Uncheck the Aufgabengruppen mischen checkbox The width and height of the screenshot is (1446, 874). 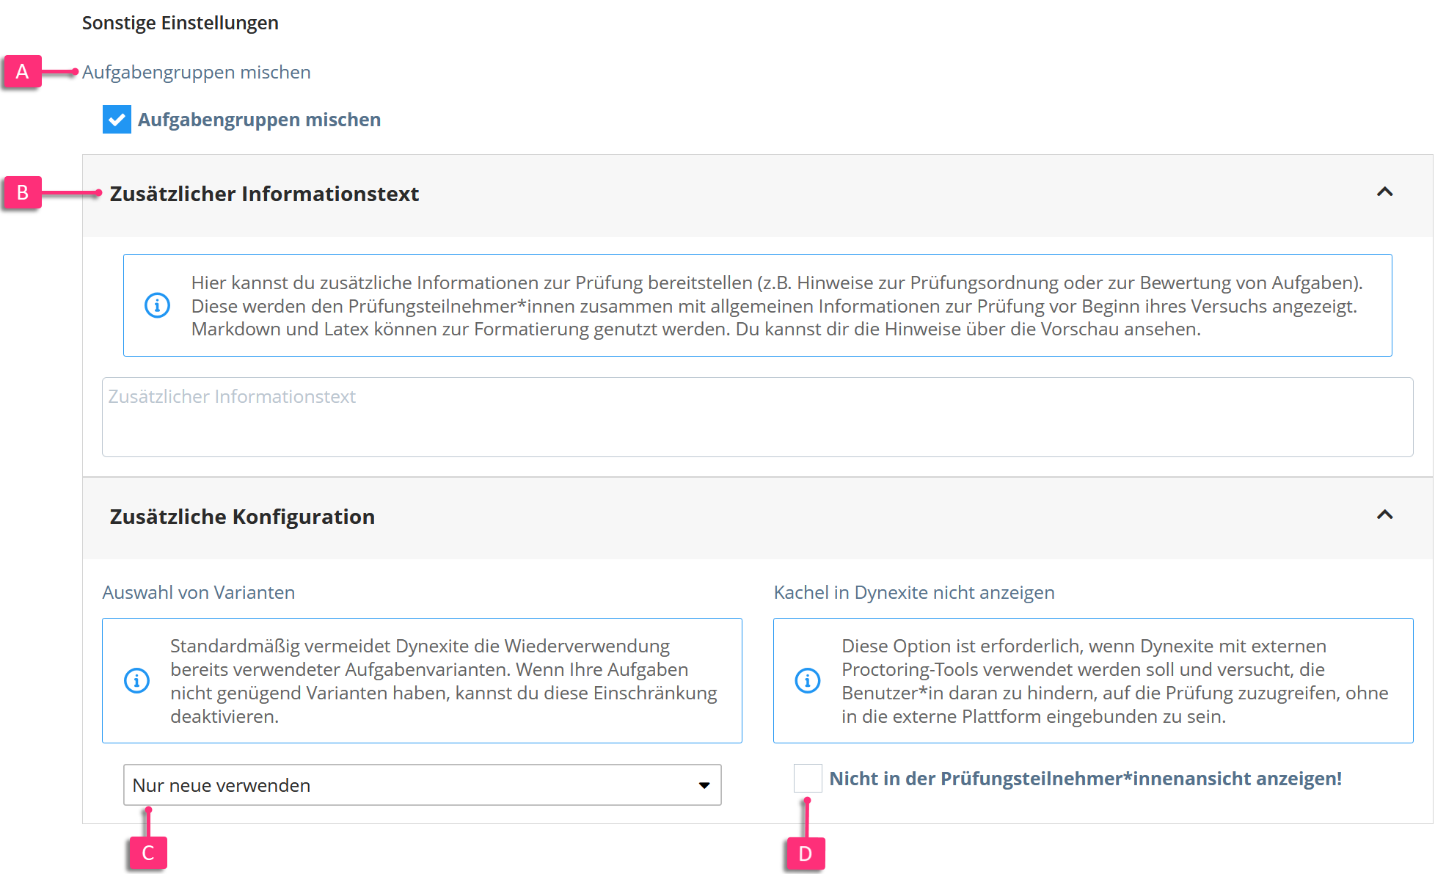pos(117,120)
